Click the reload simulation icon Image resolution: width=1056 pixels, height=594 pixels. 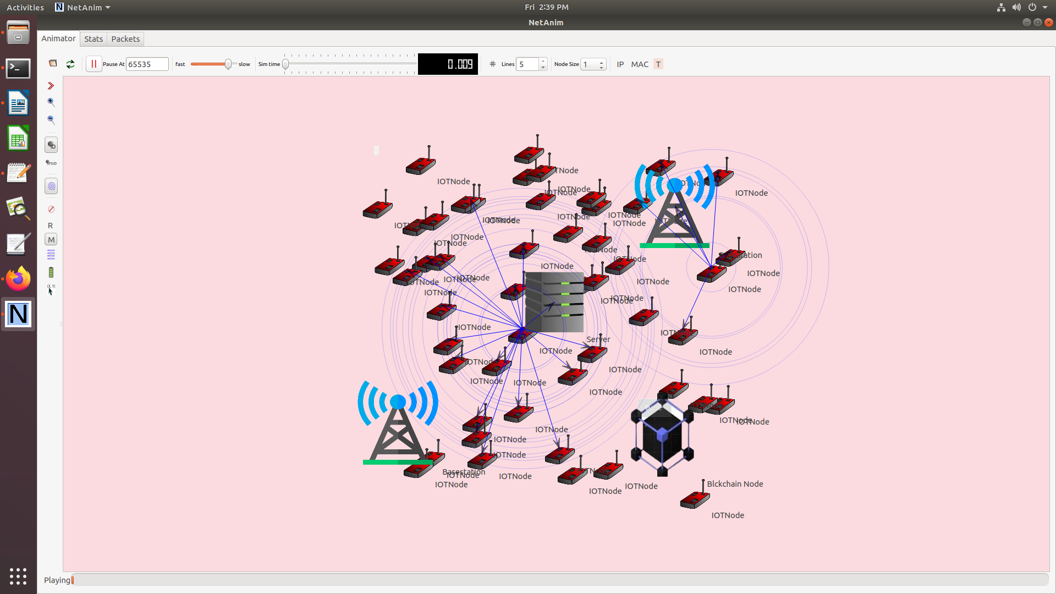click(x=70, y=64)
